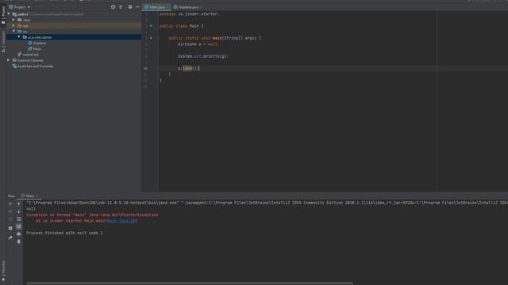Click 'public class Main {' code line
508x285 pixels.
(182, 26)
